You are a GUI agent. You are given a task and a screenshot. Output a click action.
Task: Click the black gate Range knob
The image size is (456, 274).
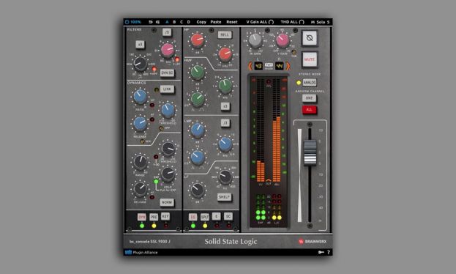141,163
